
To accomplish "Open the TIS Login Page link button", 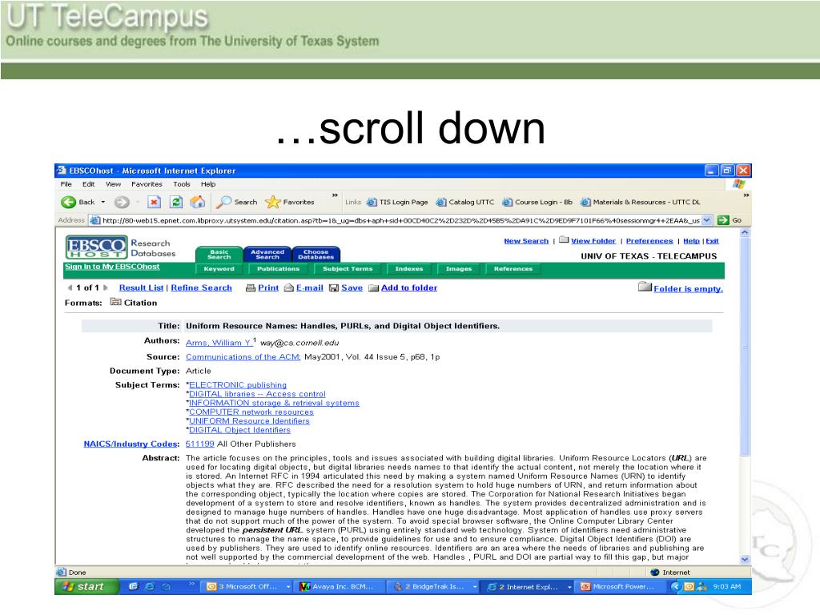I will tap(397, 203).
